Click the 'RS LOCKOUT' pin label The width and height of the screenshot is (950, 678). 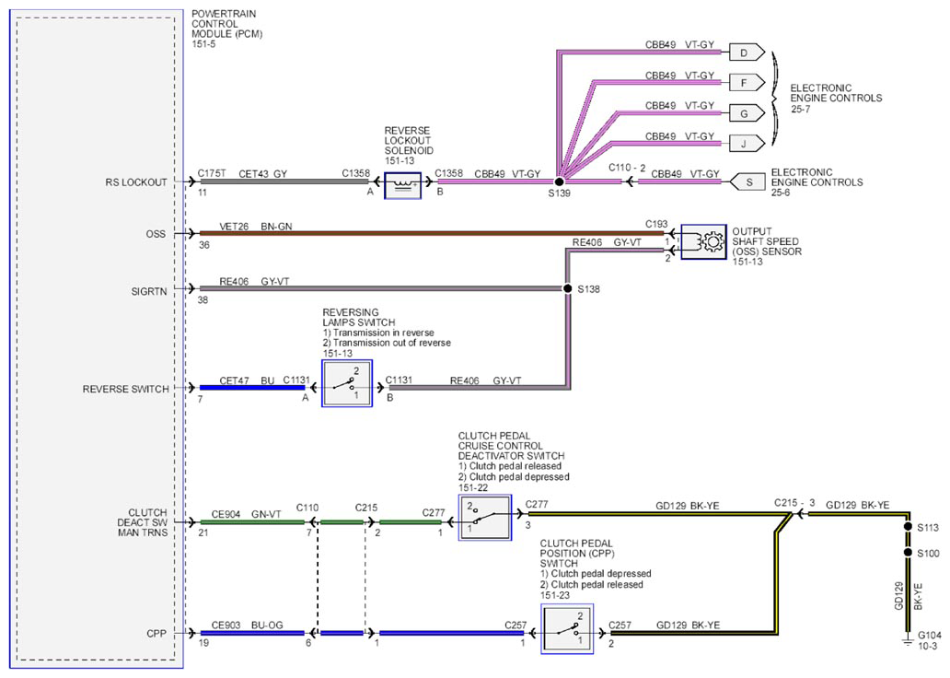click(136, 181)
